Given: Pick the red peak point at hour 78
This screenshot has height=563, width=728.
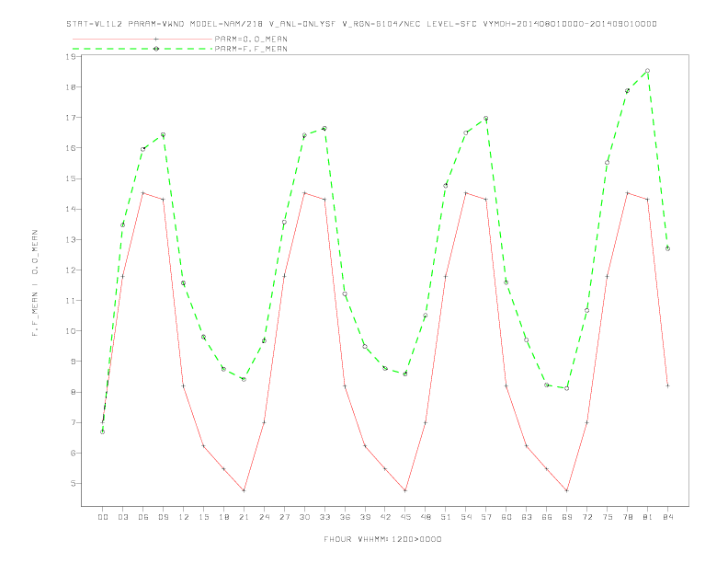Looking at the screenshot, I should 627,193.
